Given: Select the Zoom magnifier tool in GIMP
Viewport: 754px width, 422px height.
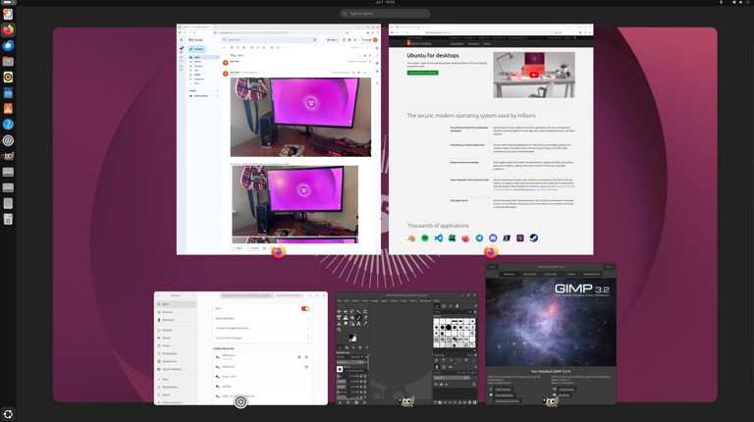Looking at the screenshot, I should pos(339,330).
